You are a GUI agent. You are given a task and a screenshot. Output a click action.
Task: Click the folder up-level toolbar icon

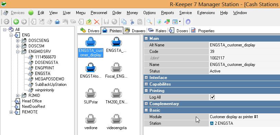click(x=89, y=22)
